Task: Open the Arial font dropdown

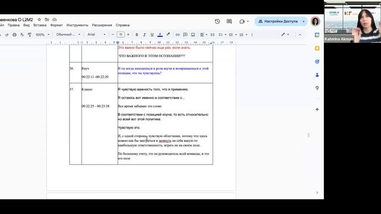Action: click(x=96, y=34)
